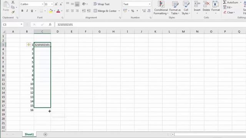Open the Borders dropdown arrow
Viewport: 246px width, 138px height.
[x=45, y=11]
